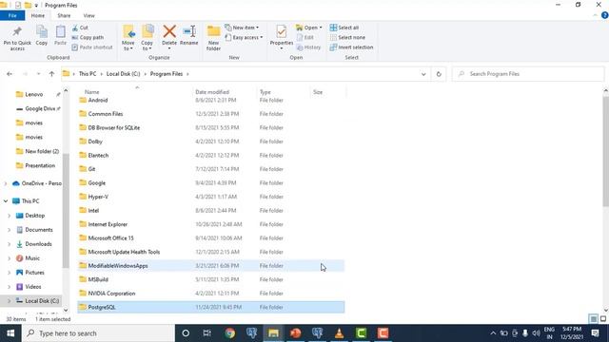
Task: Click the file list vertical scrollbar
Action: [x=605, y=151]
